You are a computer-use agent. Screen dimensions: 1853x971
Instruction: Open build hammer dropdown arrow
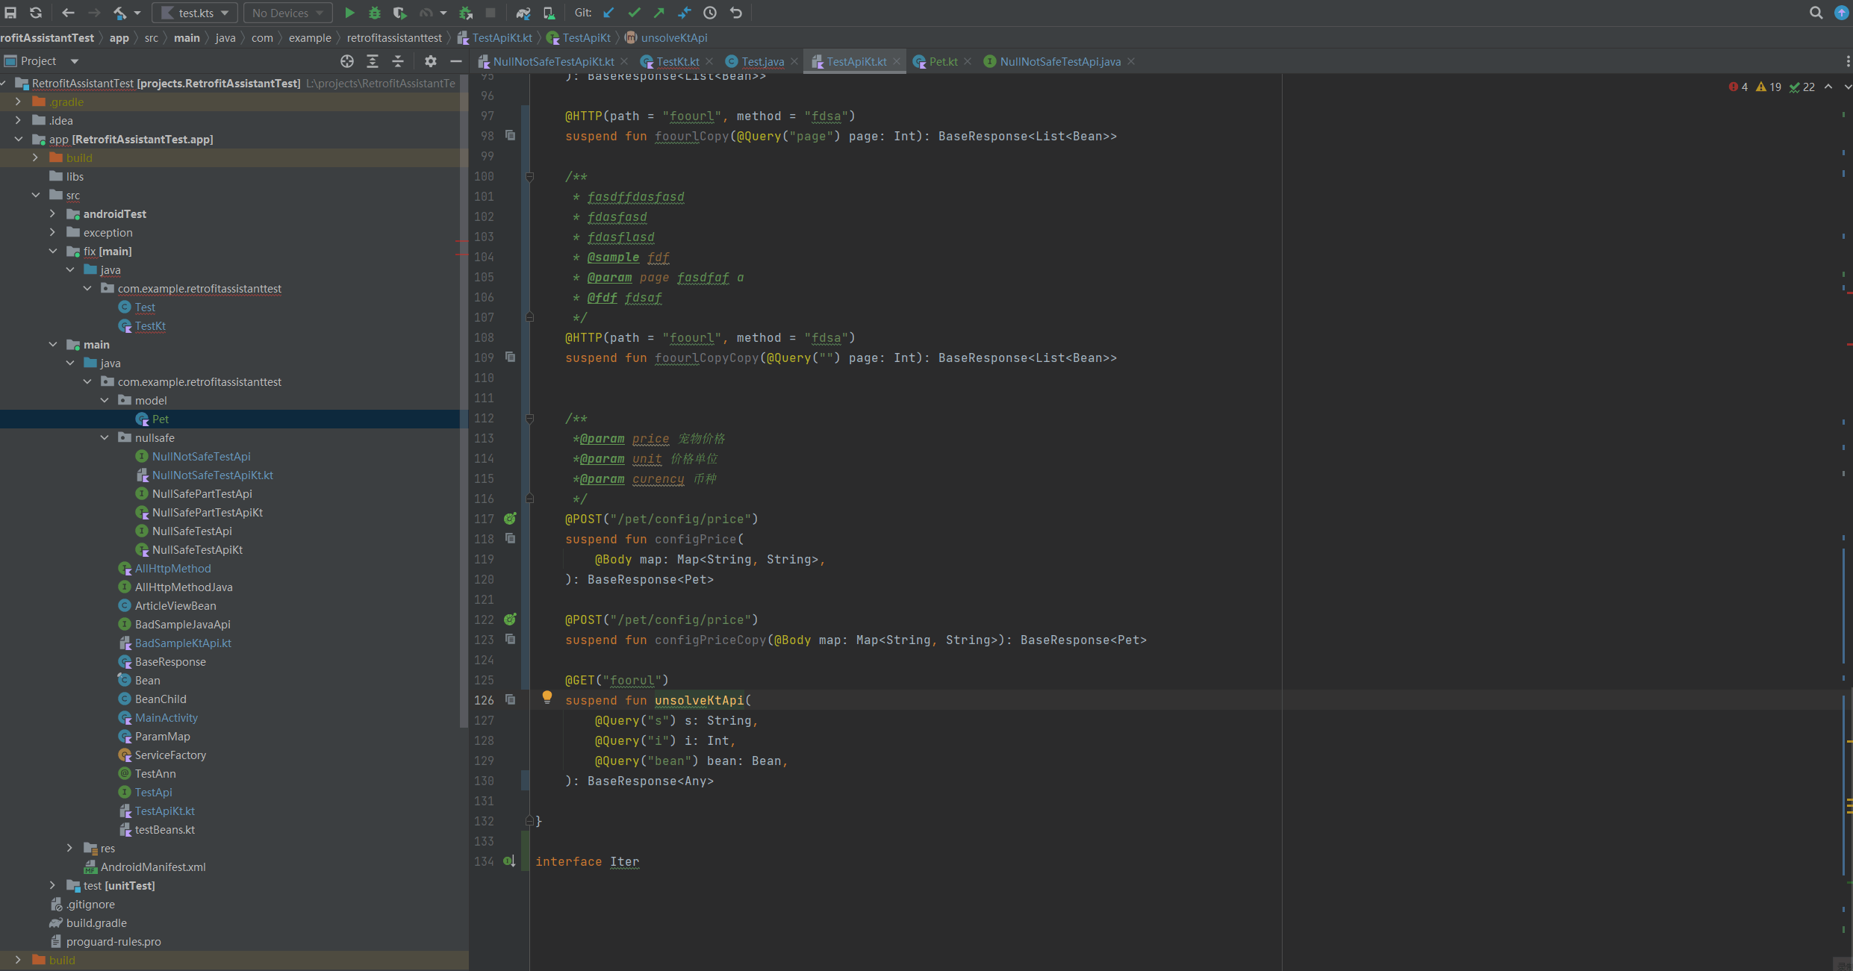pyautogui.click(x=137, y=13)
